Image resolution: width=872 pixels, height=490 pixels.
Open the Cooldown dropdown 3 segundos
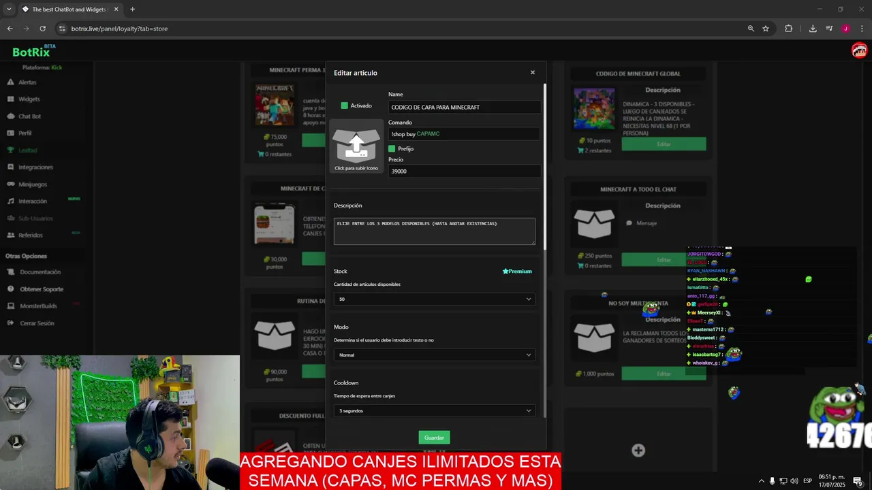pyautogui.click(x=434, y=410)
